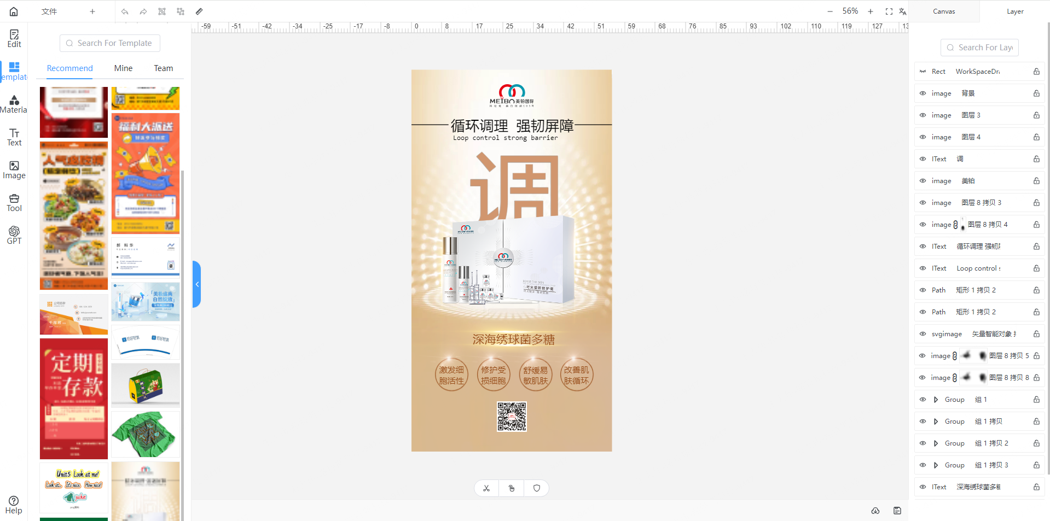Choose the green T-shirt template
The width and height of the screenshot is (1050, 521).
146,434
